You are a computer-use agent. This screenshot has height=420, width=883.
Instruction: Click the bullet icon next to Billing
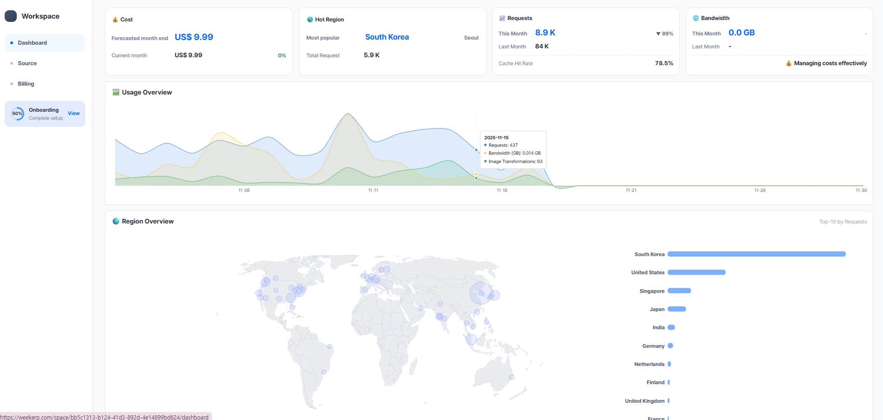click(x=12, y=84)
